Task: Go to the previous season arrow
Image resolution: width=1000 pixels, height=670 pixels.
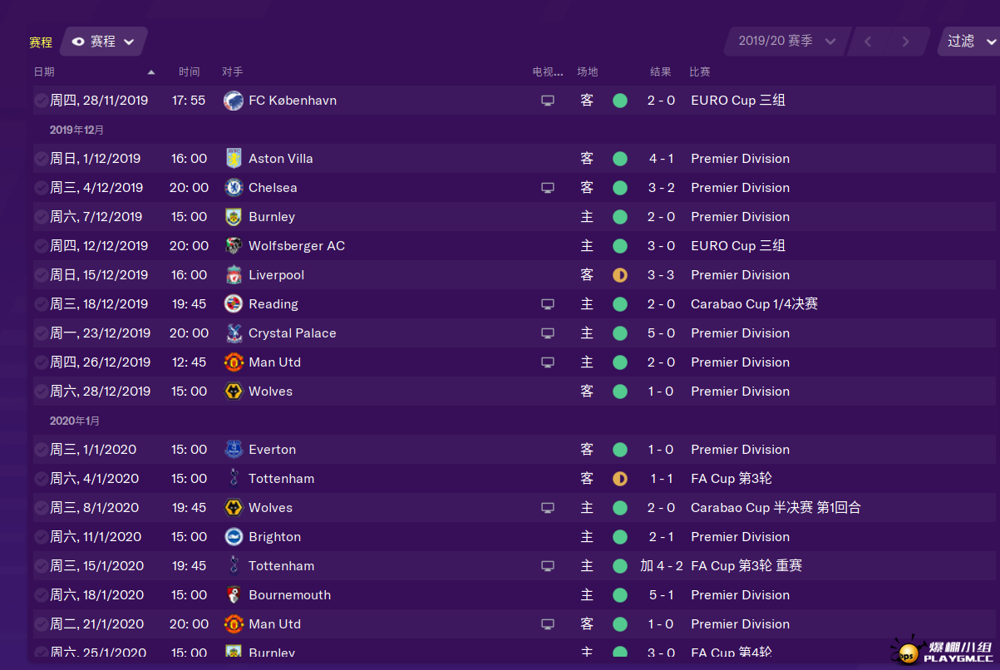Action: click(x=868, y=41)
